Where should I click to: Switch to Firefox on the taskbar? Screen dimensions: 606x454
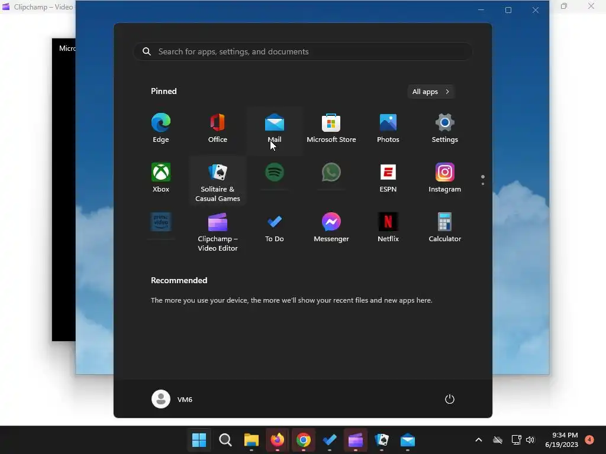pyautogui.click(x=277, y=440)
